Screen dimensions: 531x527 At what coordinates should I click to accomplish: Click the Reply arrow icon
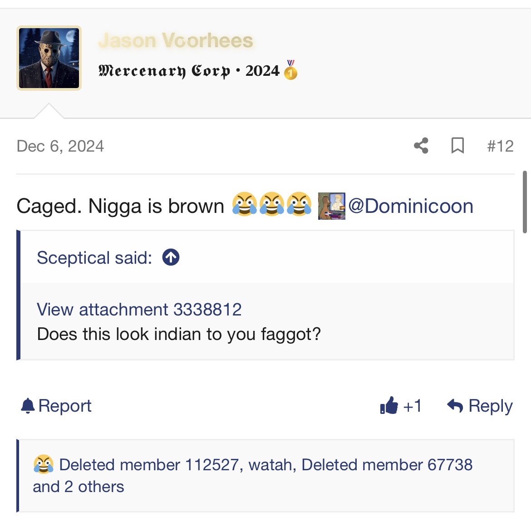point(455,405)
